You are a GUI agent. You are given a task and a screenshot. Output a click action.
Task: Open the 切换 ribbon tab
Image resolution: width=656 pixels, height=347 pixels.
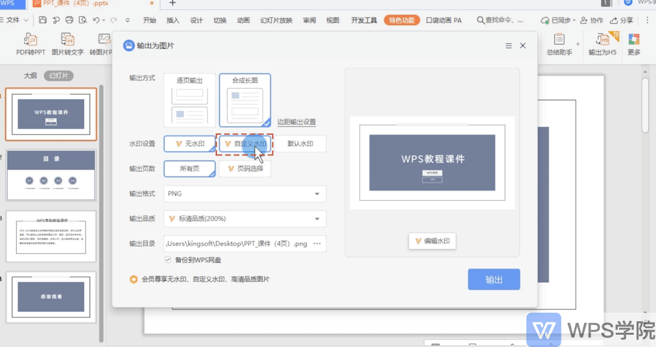(220, 20)
